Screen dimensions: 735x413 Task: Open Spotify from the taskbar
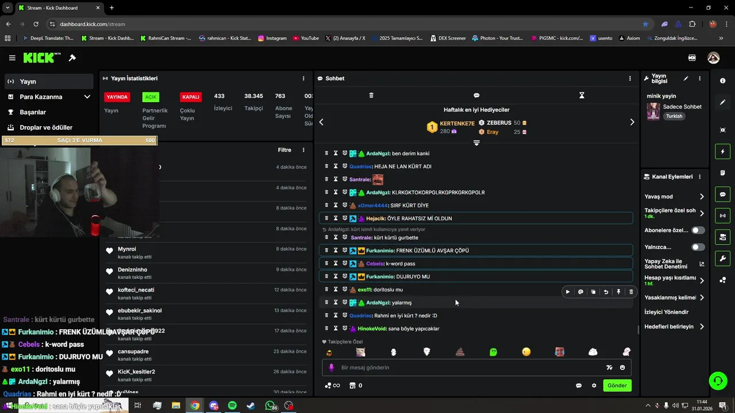click(232, 406)
